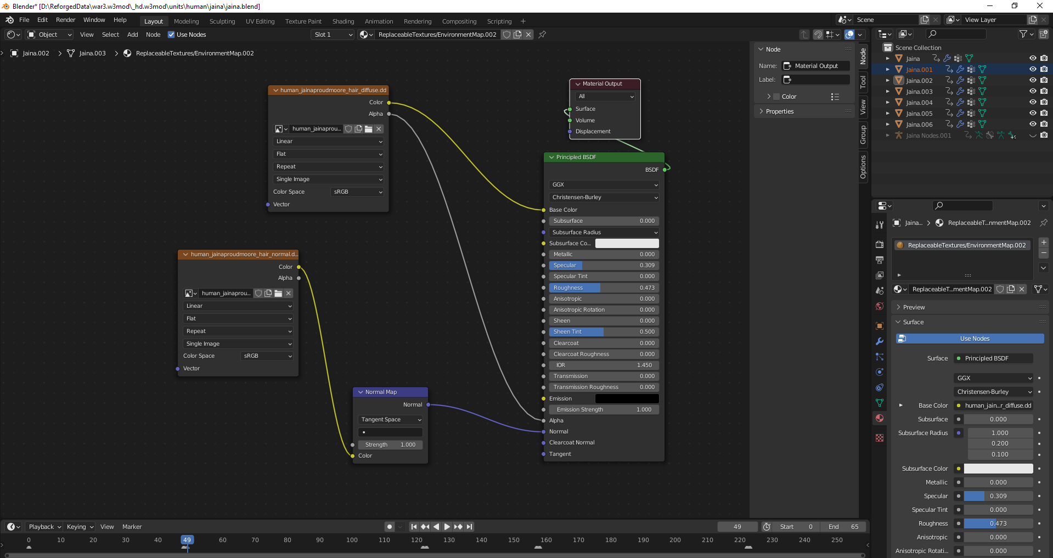This screenshot has width=1053, height=558.
Task: Unlink image on hair normal texture node
Action: pyautogui.click(x=289, y=294)
